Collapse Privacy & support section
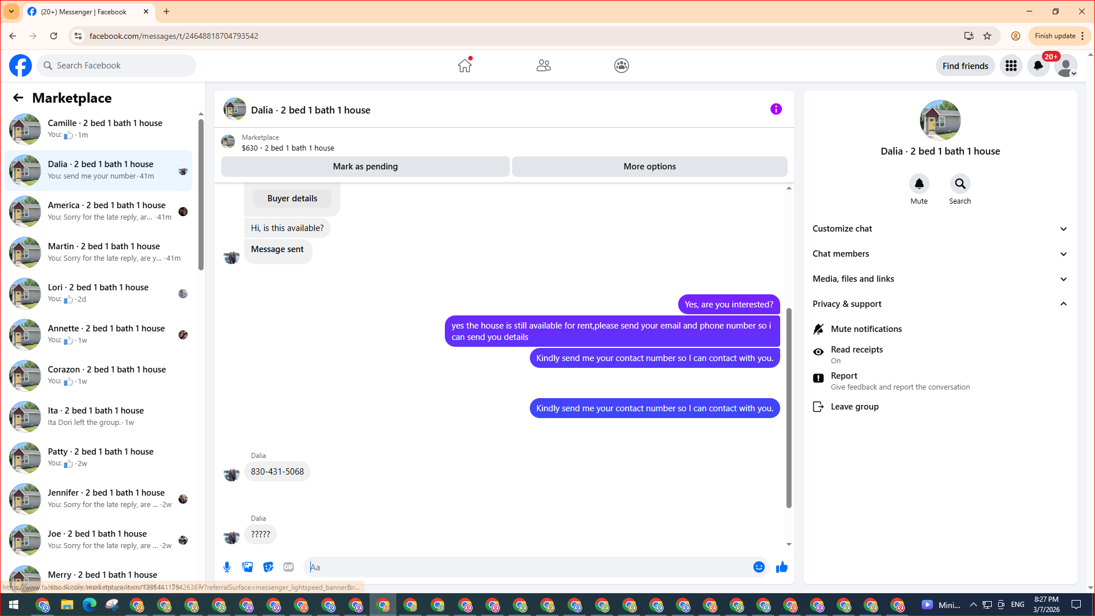The width and height of the screenshot is (1095, 616). pos(939,304)
